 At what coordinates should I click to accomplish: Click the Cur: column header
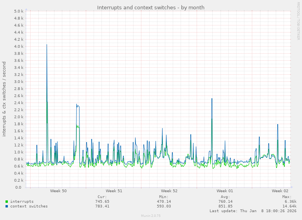pos(102,197)
